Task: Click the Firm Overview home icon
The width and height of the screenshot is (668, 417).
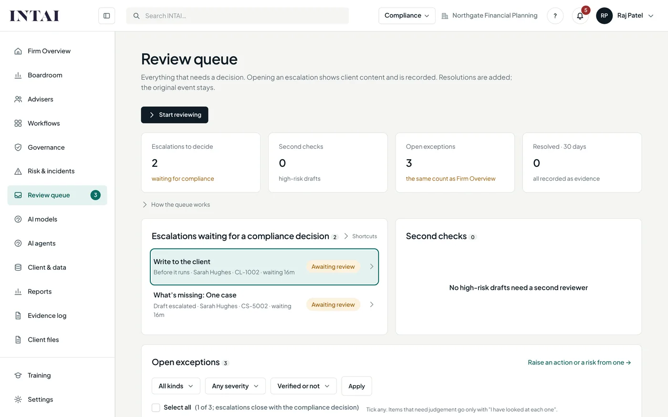Action: coord(18,51)
